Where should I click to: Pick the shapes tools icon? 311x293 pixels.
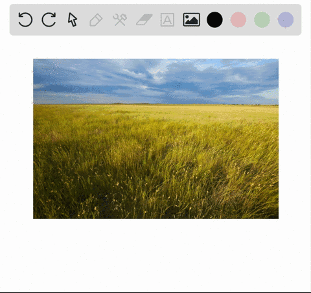tap(120, 20)
